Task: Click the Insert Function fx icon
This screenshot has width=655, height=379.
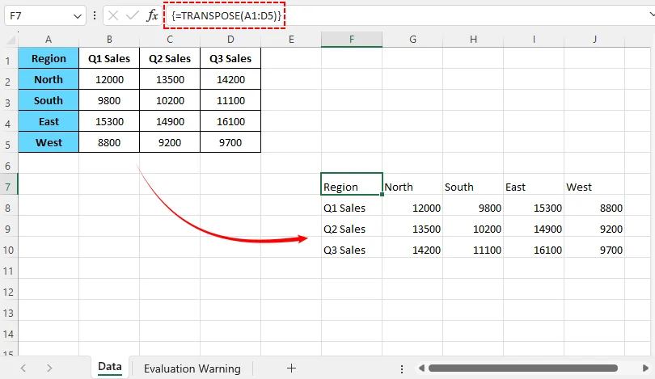Action: [152, 16]
